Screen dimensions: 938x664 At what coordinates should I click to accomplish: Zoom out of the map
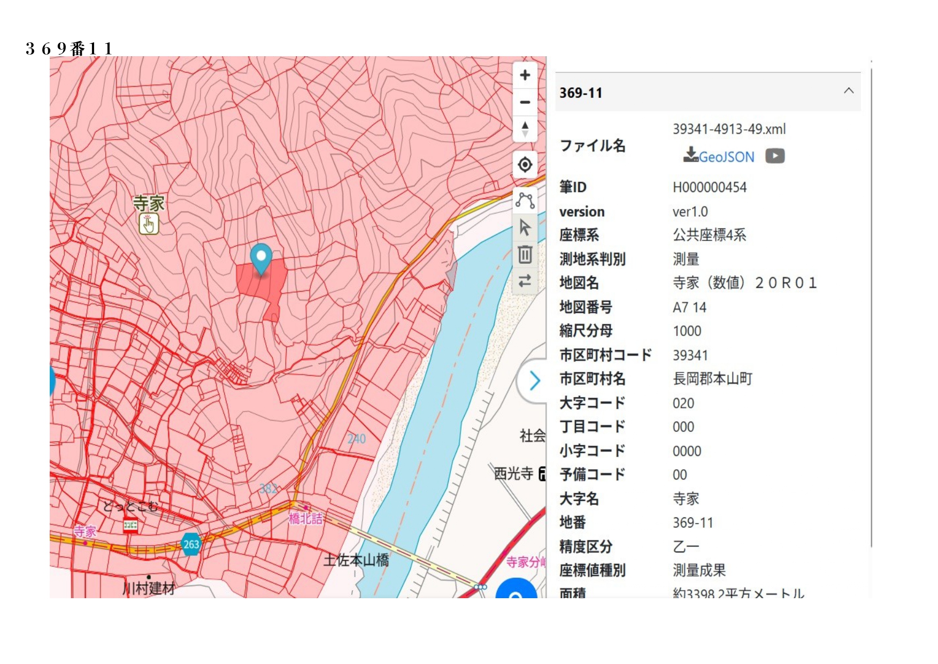click(525, 102)
